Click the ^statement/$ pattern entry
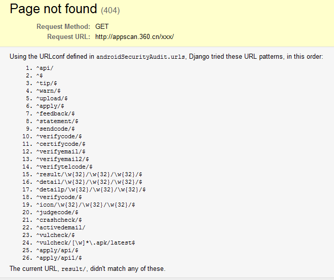The image size is (334, 280). (57, 122)
